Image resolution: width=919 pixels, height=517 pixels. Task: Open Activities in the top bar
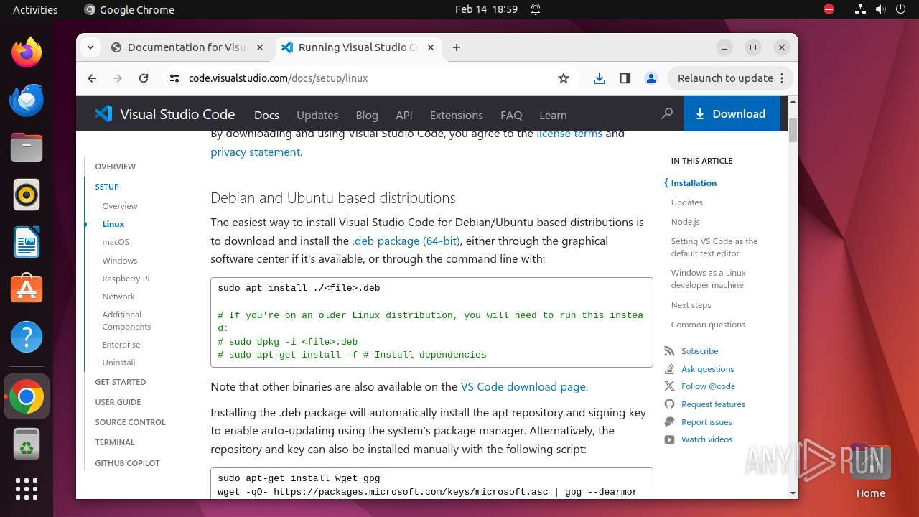point(35,9)
